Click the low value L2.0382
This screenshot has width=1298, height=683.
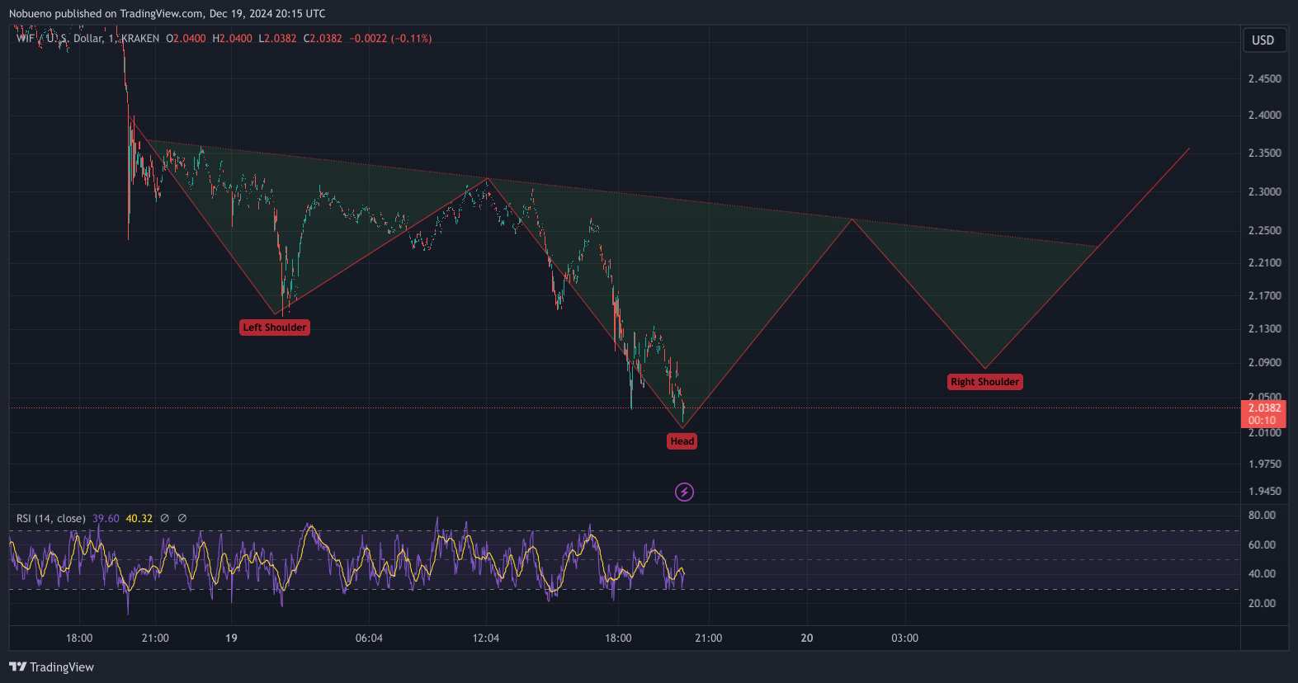point(277,38)
